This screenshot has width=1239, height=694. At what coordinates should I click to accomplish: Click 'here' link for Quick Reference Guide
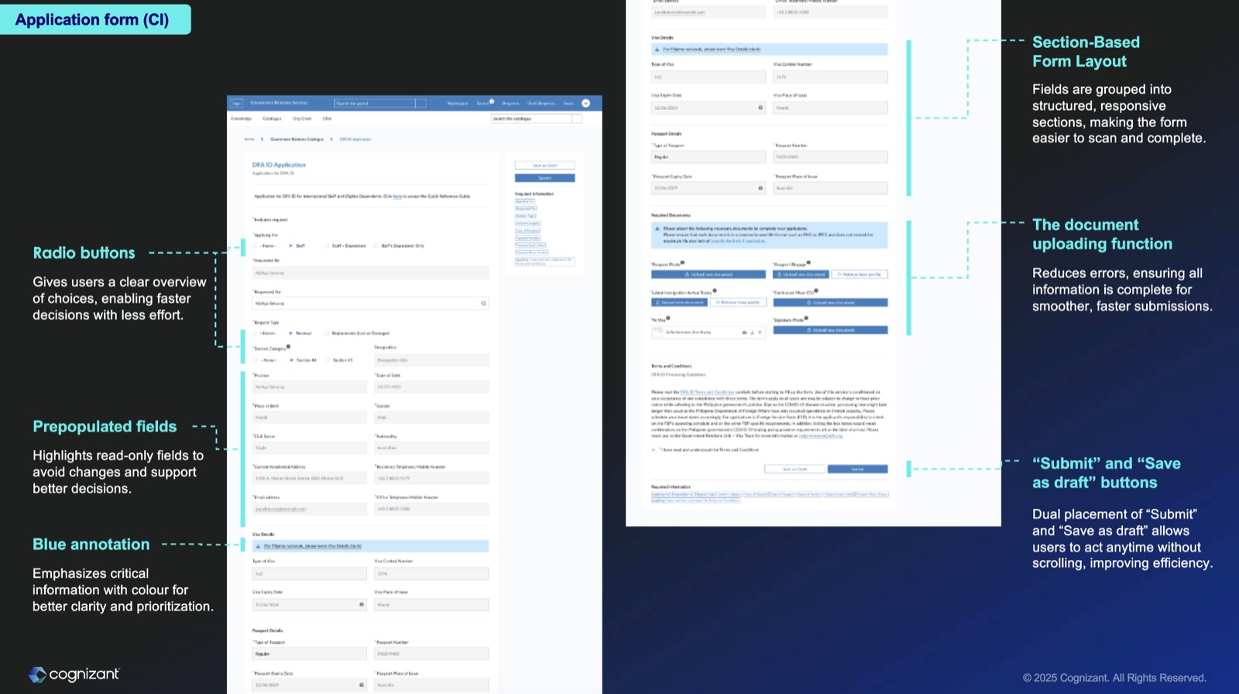397,197
